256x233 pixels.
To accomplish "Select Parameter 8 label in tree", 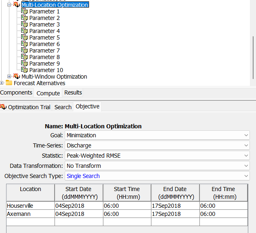I will (x=45, y=57).
